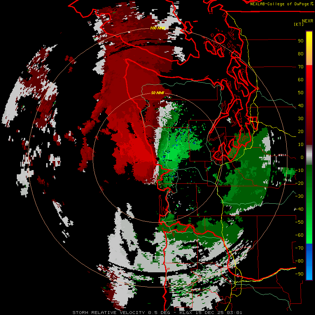Click the -20 value on the velocity scale
The width and height of the screenshot is (315, 315).
coord(299,183)
